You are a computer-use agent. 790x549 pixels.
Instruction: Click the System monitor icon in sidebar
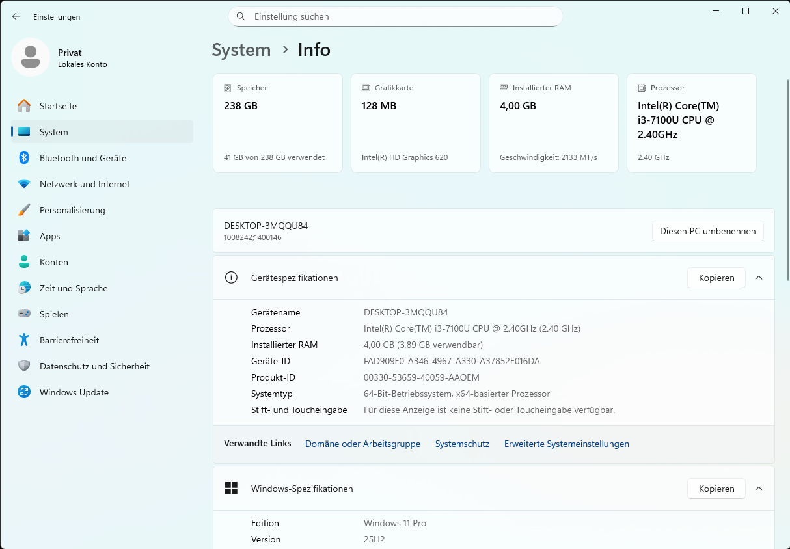[24, 132]
